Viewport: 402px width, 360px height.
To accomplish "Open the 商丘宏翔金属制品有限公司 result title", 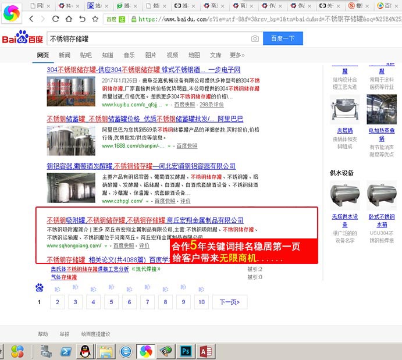I will tap(145, 220).
